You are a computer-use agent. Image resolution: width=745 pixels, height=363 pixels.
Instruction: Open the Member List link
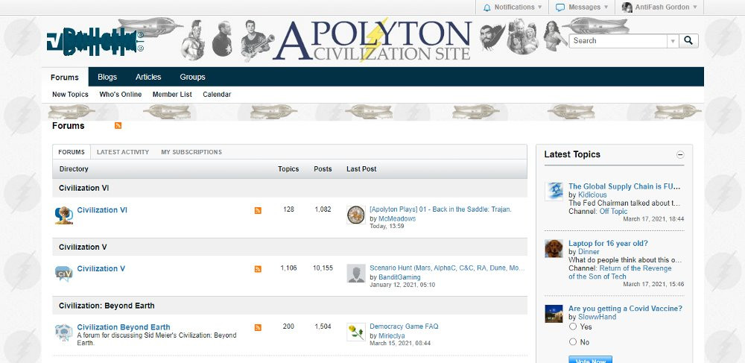point(172,95)
